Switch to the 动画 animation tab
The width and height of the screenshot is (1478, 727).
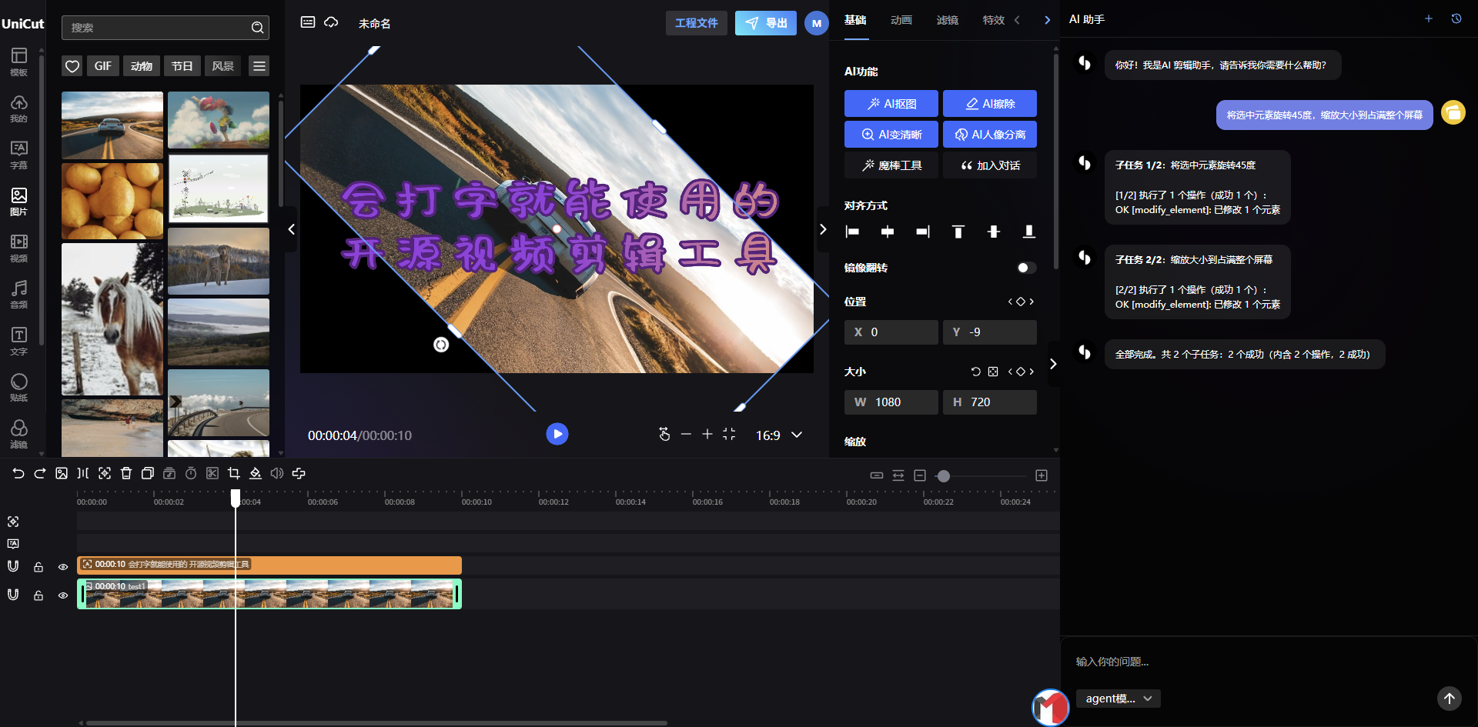(x=901, y=20)
